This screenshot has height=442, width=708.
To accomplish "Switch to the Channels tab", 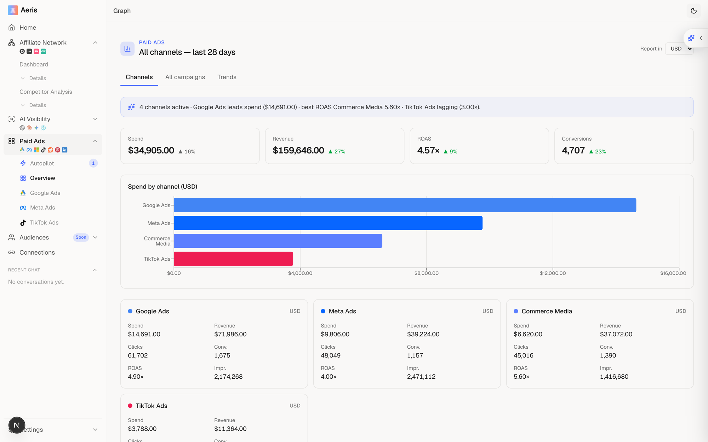I will pyautogui.click(x=139, y=77).
